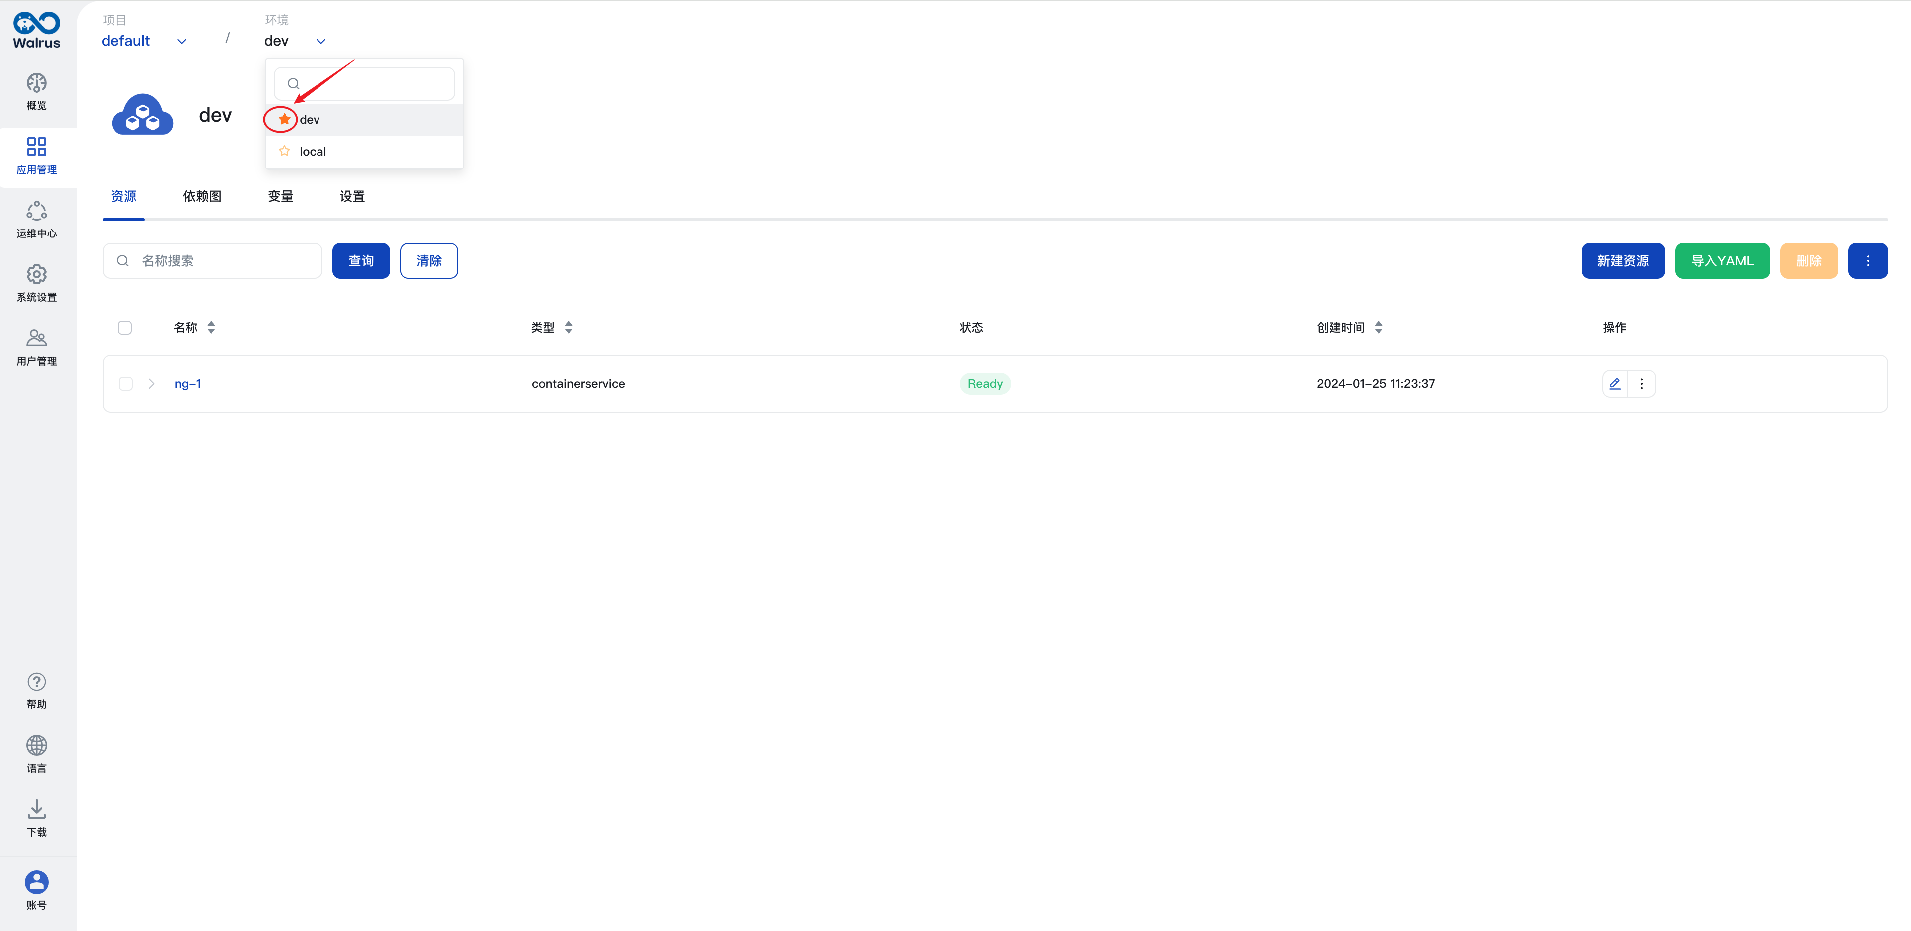Click the 导入YAML import button
The image size is (1911, 931).
[1722, 261]
